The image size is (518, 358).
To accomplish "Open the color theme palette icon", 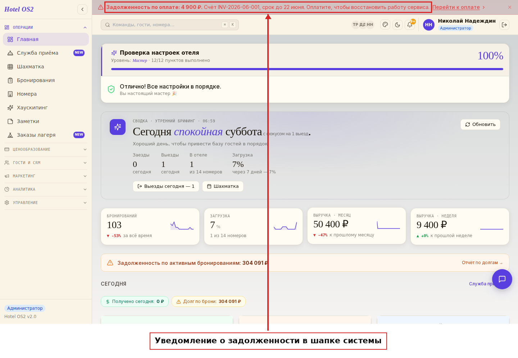I will pos(385,25).
